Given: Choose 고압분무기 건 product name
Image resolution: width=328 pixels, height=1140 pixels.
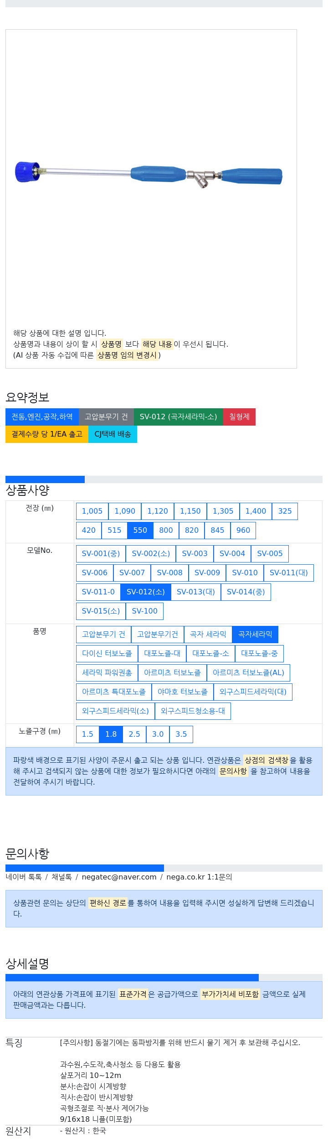Looking at the screenshot, I should pos(103,635).
